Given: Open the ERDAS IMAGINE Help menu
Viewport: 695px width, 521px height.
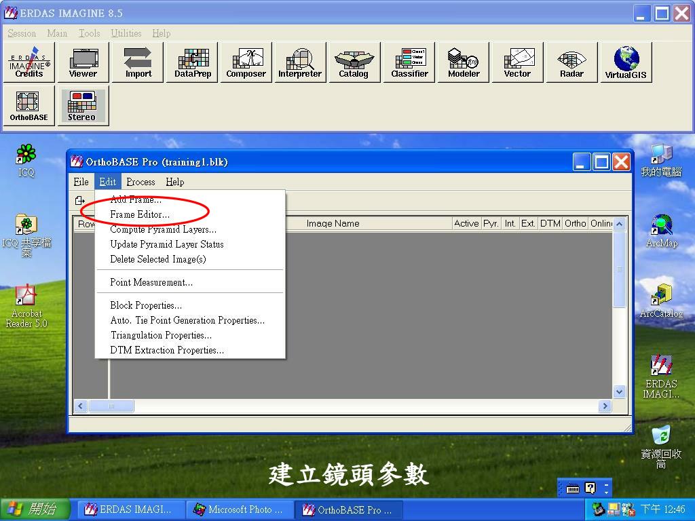Looking at the screenshot, I should [x=162, y=33].
